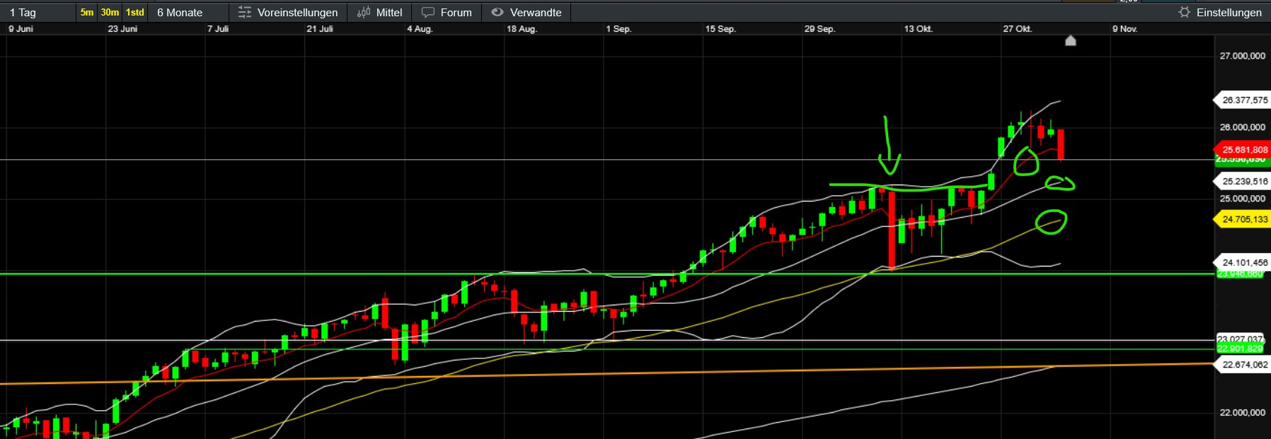The image size is (1271, 439).
Task: Click the green level label 23.946,660
Action: click(x=1240, y=274)
